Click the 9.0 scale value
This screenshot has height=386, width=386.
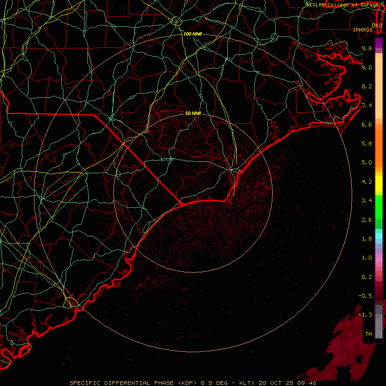(x=367, y=67)
